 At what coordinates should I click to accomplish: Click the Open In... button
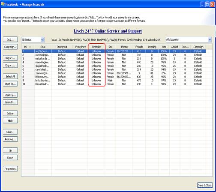[11, 102]
